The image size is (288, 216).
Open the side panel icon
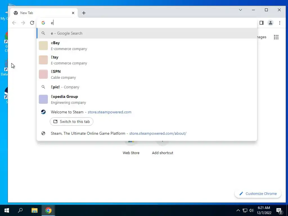point(262,23)
